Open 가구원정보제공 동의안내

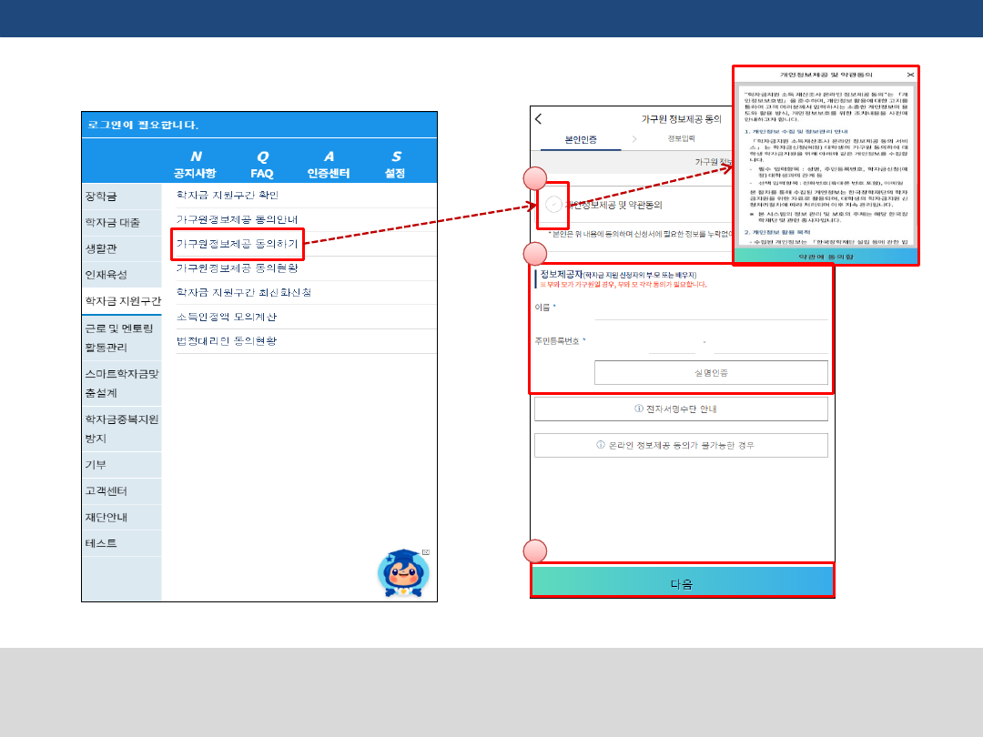pyautogui.click(x=306, y=219)
